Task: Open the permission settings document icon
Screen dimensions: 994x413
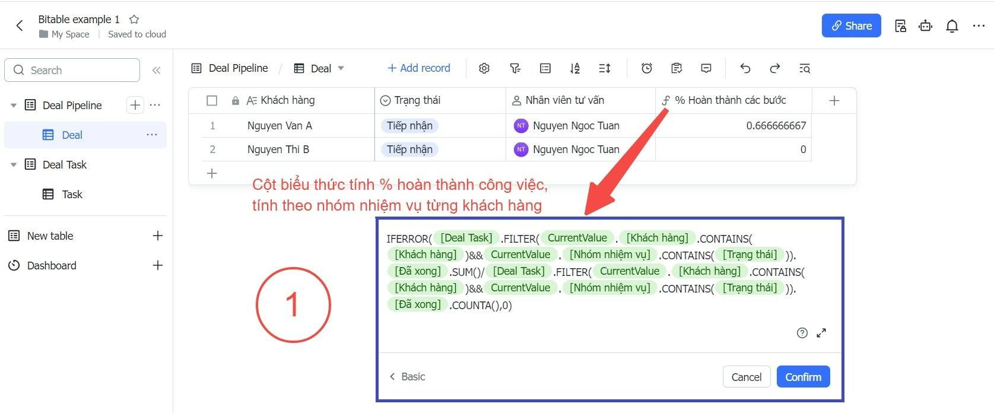Action: (x=900, y=26)
